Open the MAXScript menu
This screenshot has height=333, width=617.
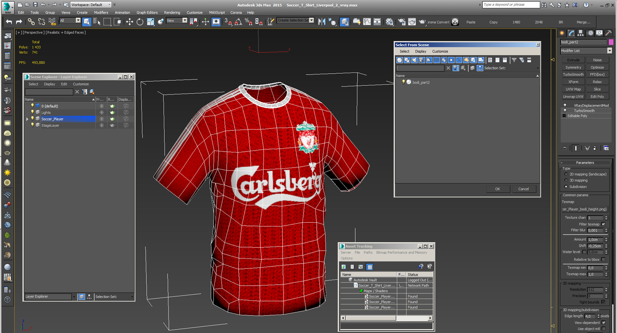[x=217, y=12]
